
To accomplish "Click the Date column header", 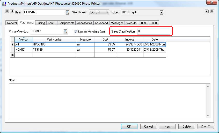I will click(x=155, y=40).
